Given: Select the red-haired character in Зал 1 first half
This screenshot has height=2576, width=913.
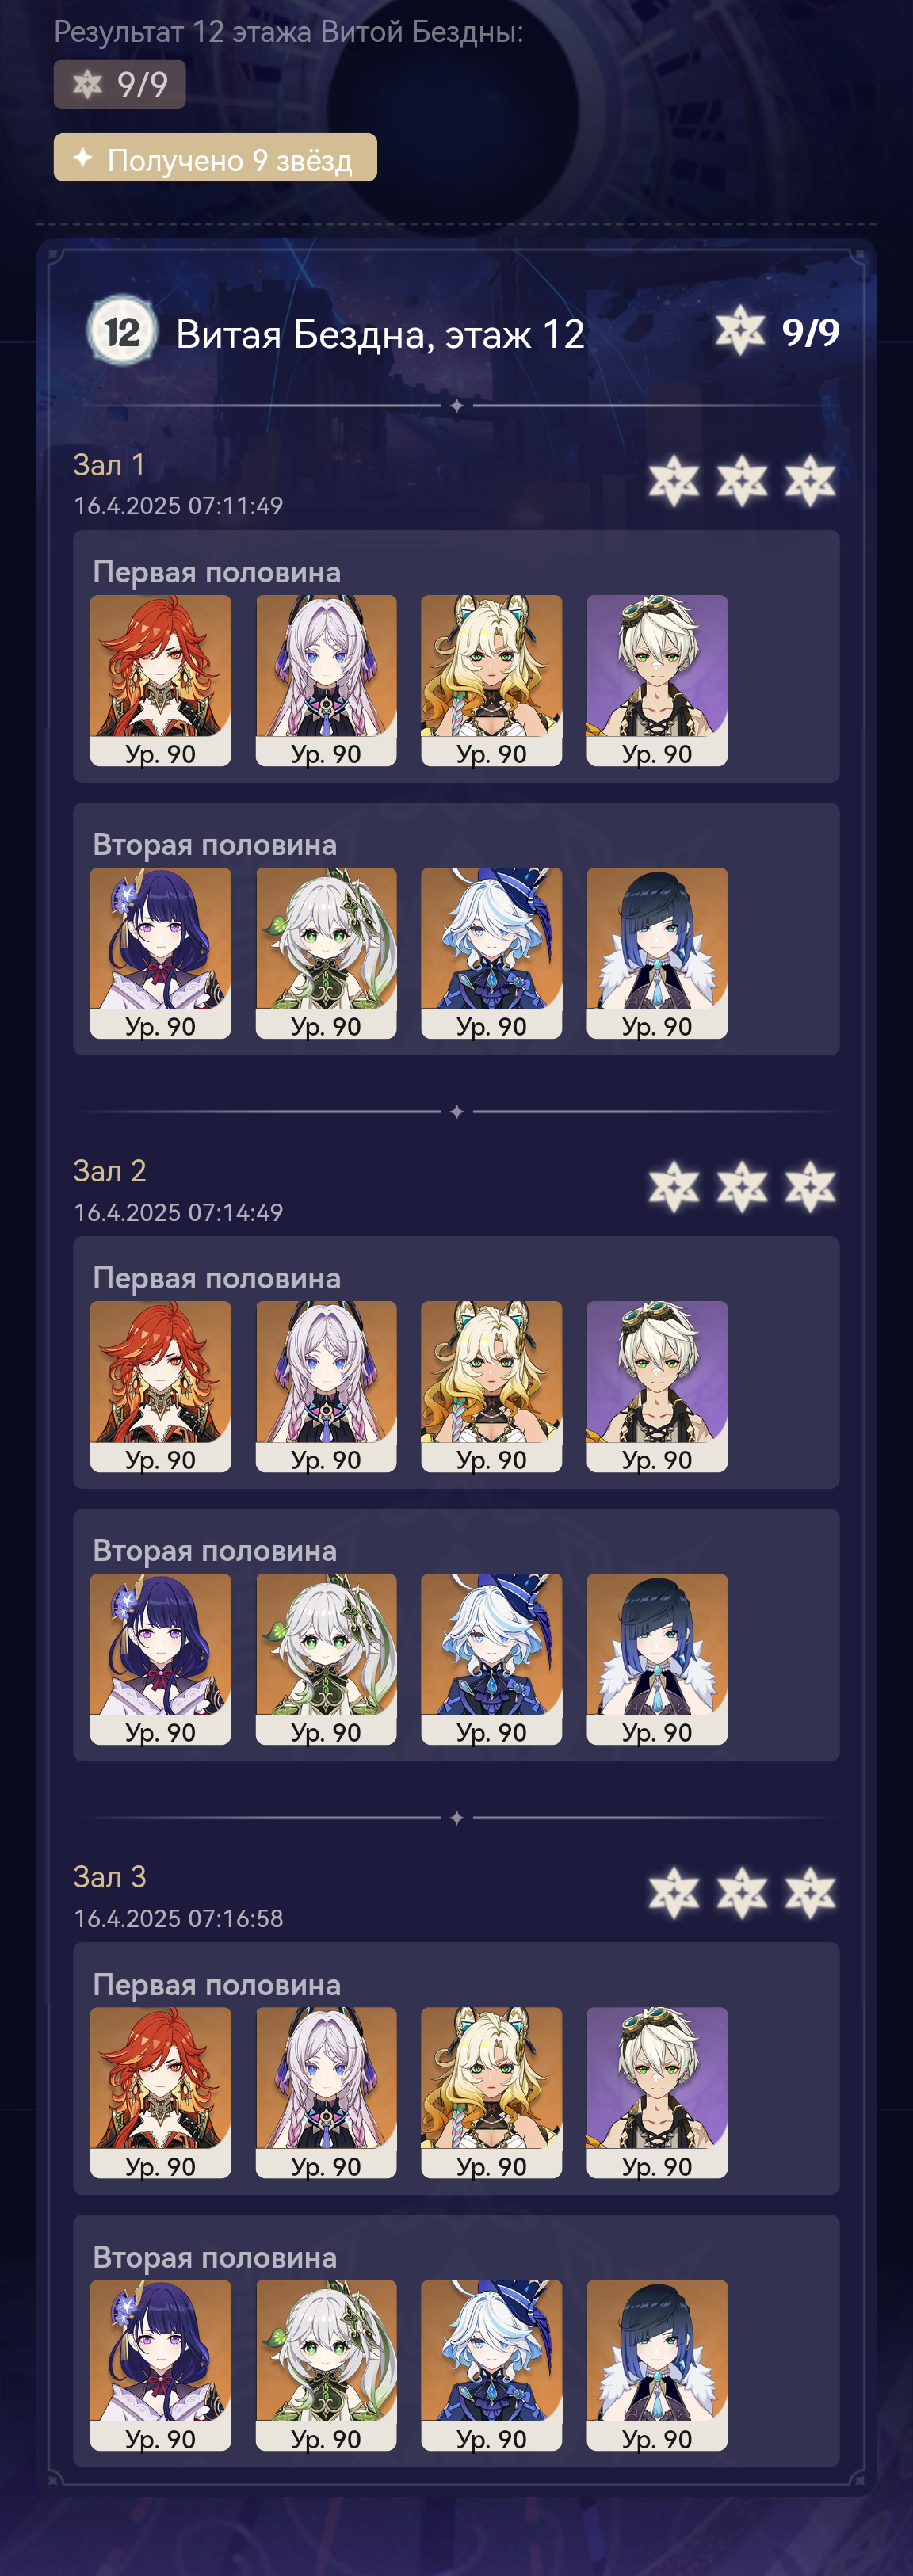Looking at the screenshot, I should (160, 680).
